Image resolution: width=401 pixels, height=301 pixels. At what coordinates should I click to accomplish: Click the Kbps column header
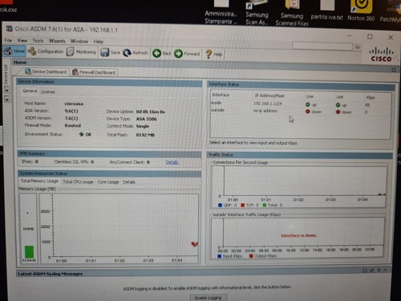pos(371,98)
